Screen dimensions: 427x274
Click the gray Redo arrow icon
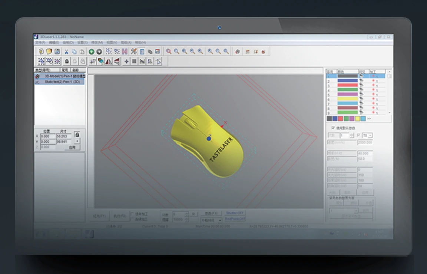[x=99, y=52]
